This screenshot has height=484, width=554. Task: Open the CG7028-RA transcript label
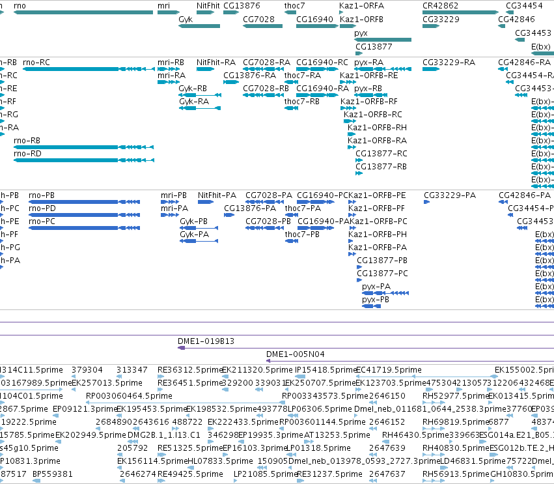click(266, 63)
